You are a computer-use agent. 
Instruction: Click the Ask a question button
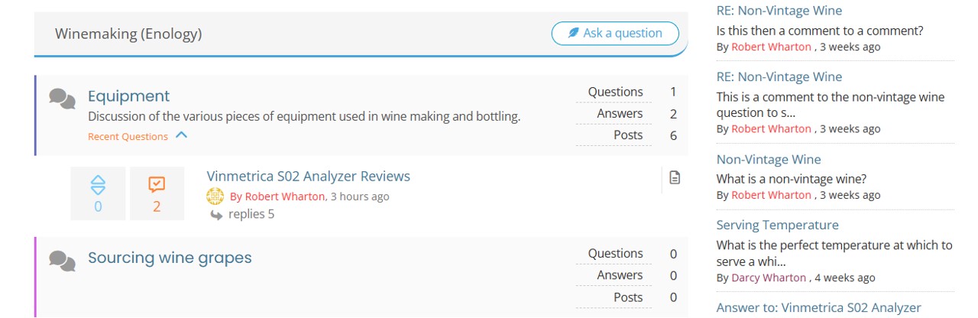click(615, 33)
